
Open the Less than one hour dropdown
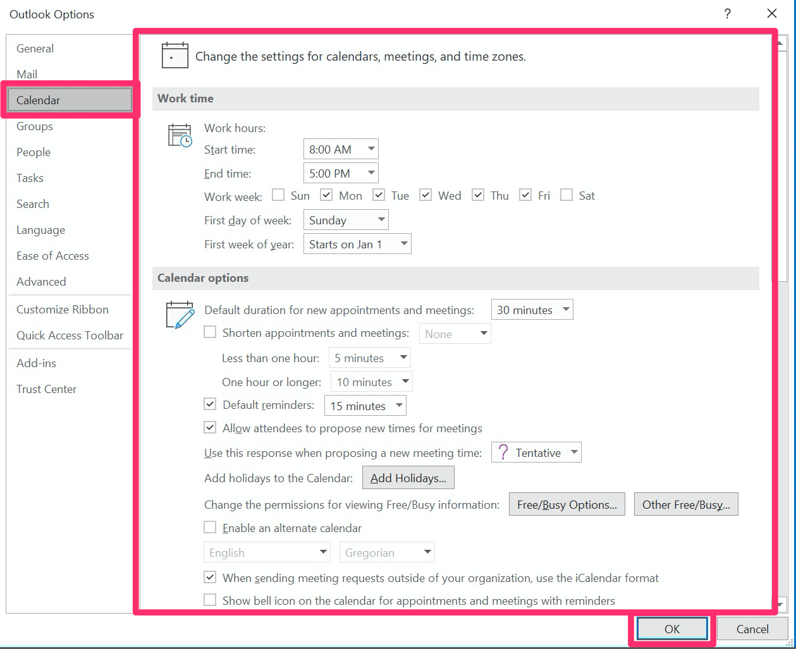pyautogui.click(x=370, y=358)
